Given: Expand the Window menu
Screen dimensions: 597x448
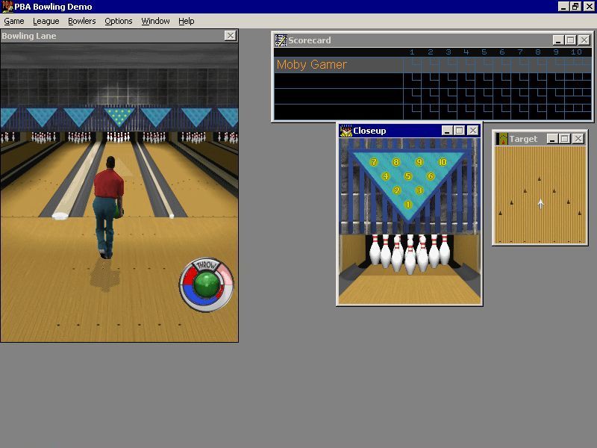Looking at the screenshot, I should [x=155, y=21].
